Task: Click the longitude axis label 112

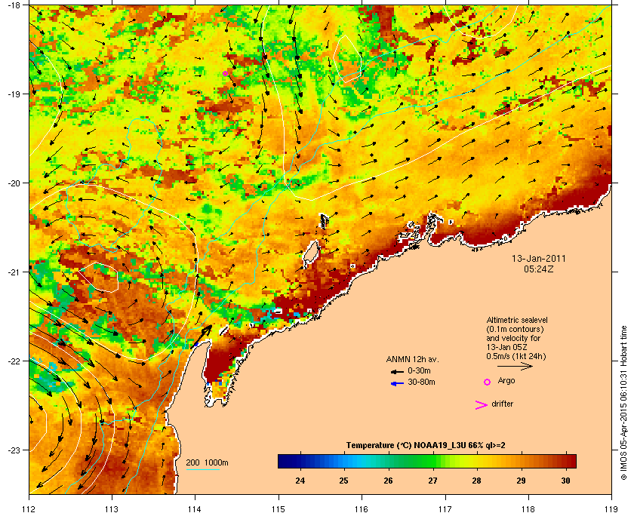Action: coord(29,508)
